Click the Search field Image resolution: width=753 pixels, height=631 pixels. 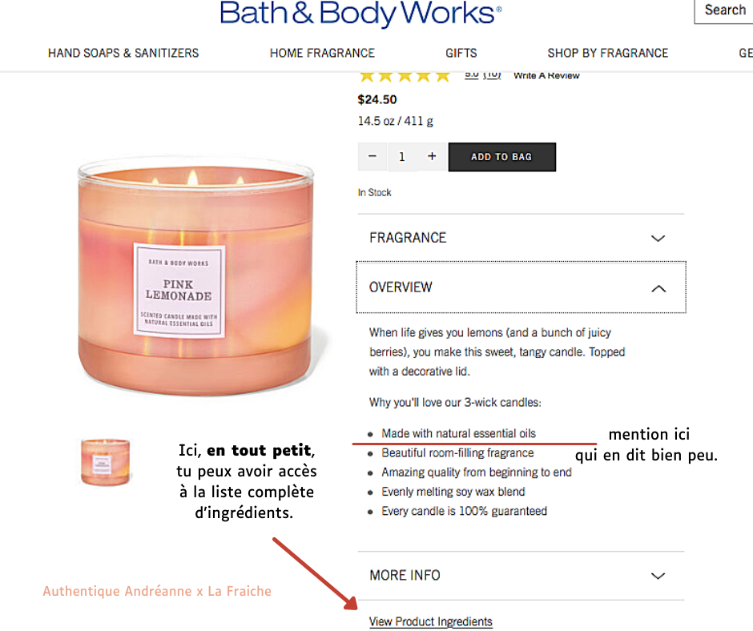coord(723,10)
